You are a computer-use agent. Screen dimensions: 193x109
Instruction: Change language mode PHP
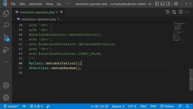tap(153, 106)
